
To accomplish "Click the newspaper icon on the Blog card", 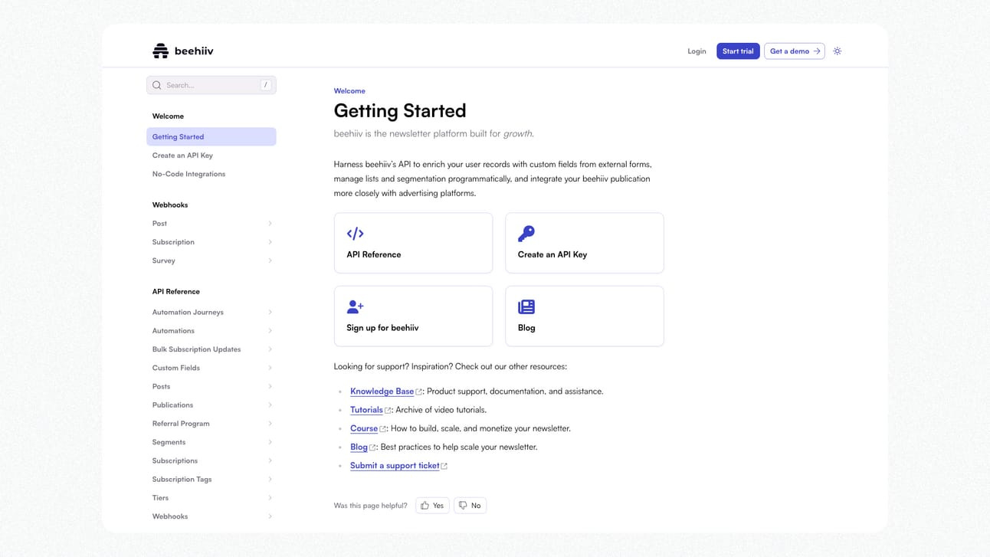I will tap(526, 306).
